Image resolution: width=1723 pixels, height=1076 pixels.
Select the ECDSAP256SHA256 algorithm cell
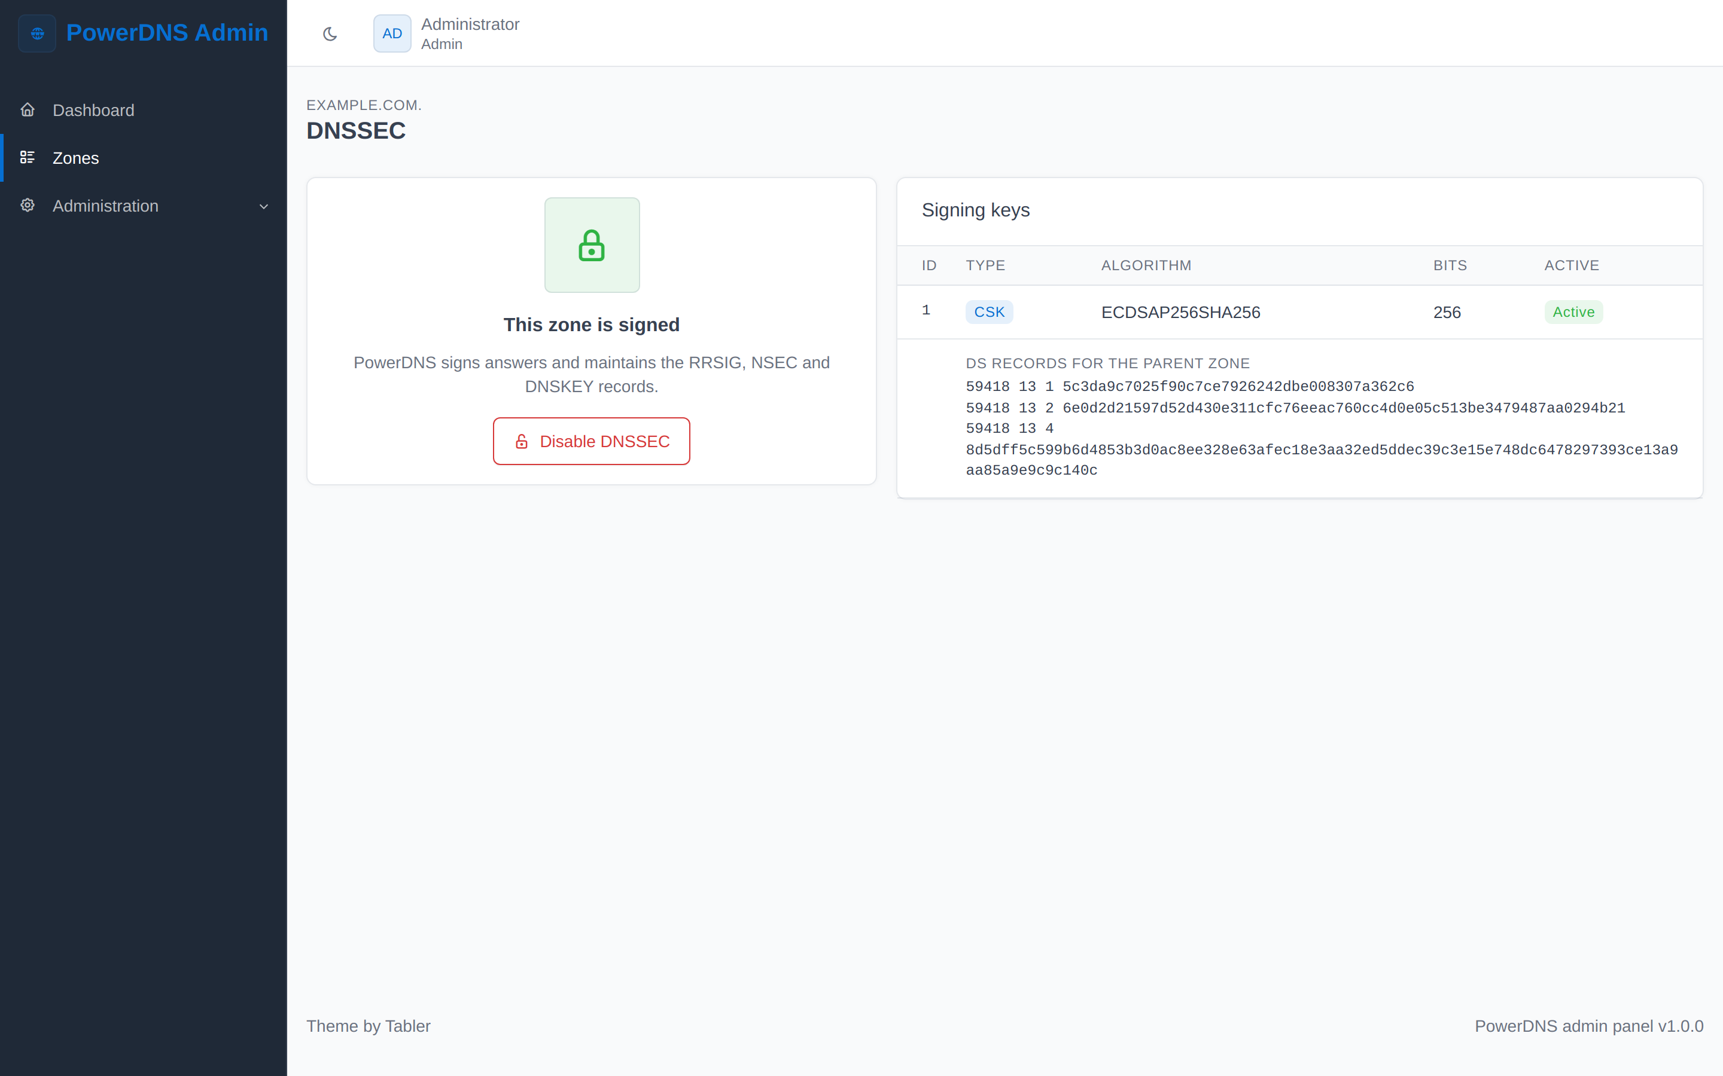[1180, 313]
